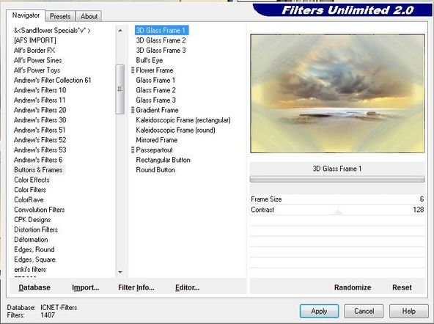Choose the Alf's Border FX category
The height and width of the screenshot is (324, 434).
click(x=34, y=51)
